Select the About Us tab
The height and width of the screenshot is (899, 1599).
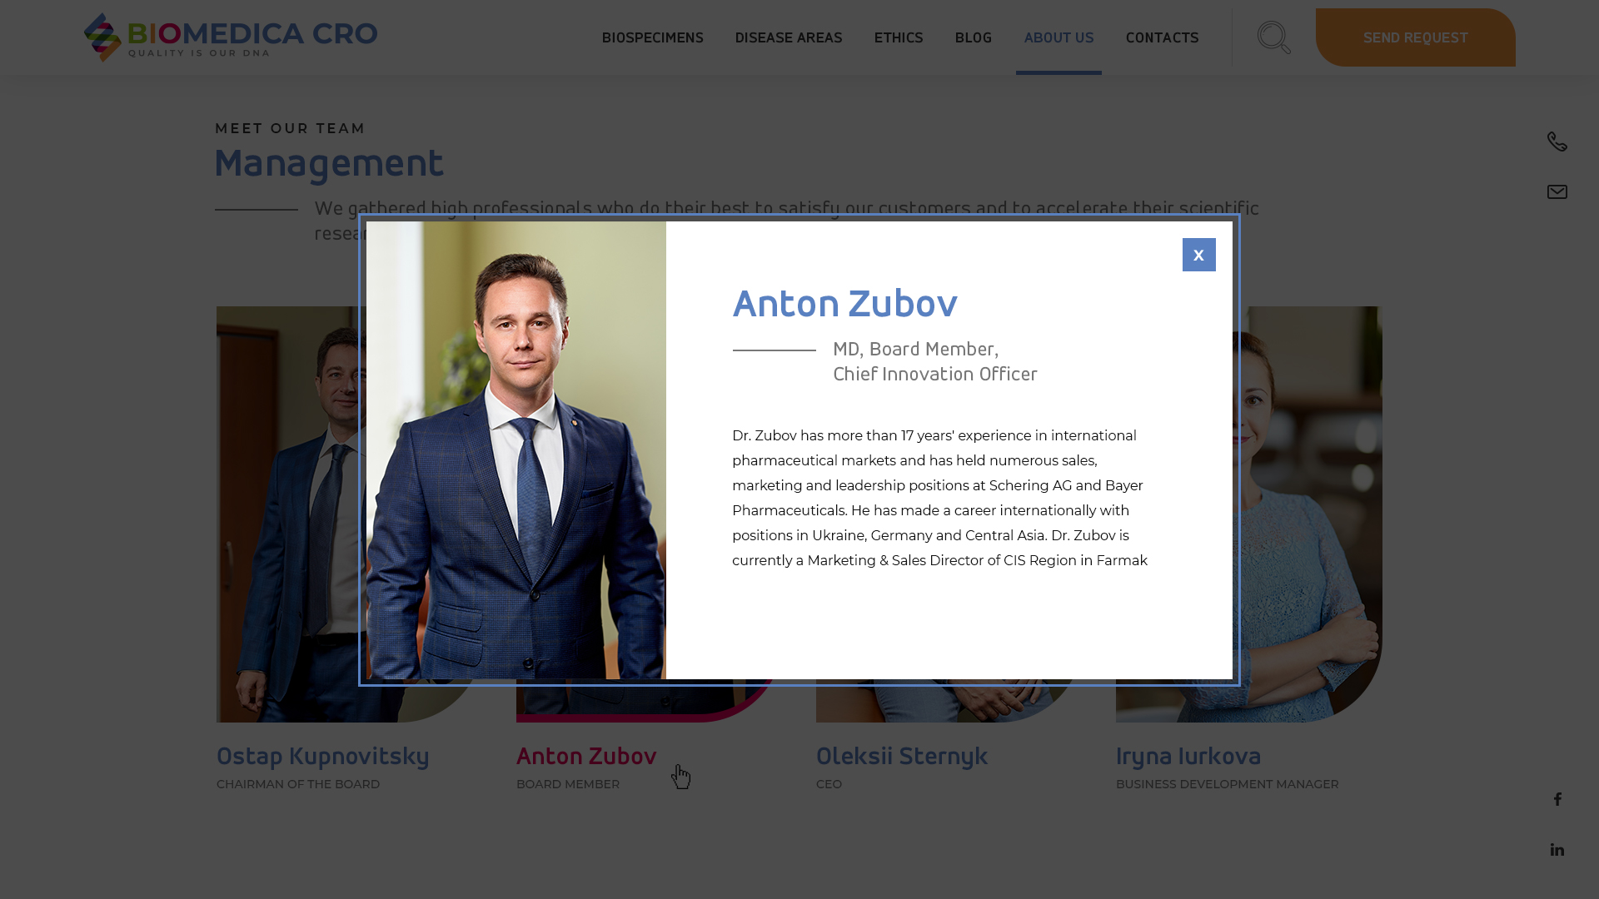(1059, 38)
